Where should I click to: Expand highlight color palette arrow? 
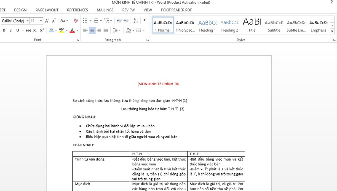pos(67,30)
